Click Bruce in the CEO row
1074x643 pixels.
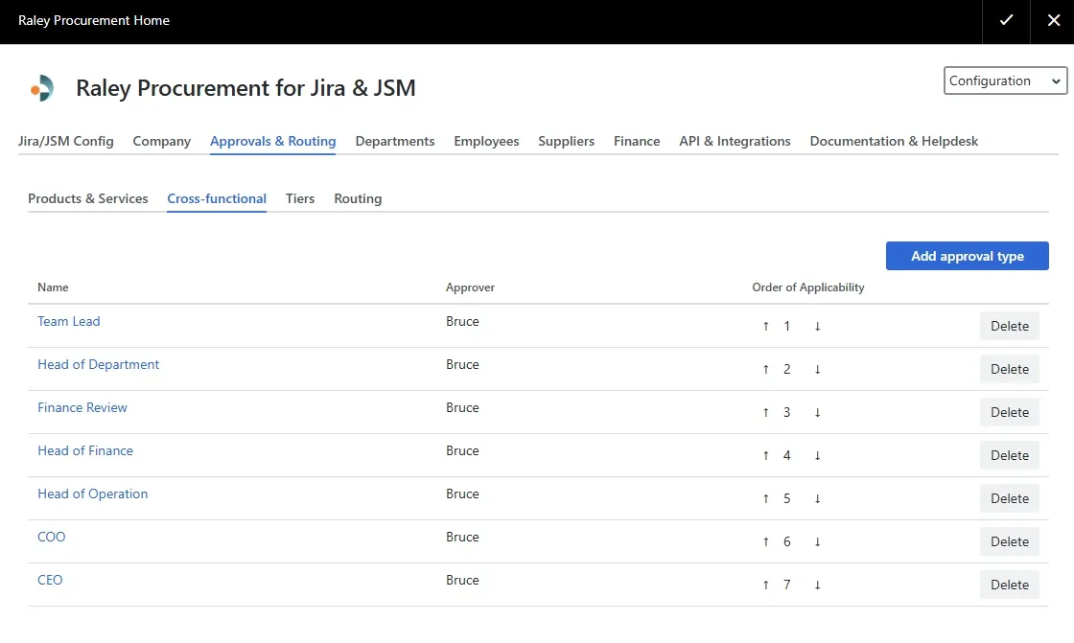point(462,580)
